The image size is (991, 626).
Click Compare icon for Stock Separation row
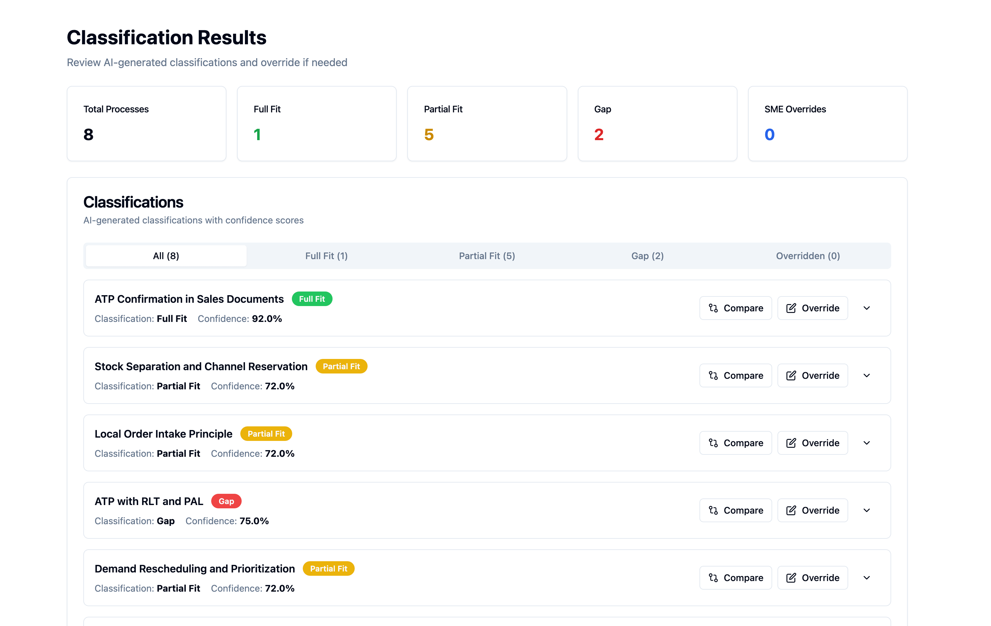pos(713,375)
